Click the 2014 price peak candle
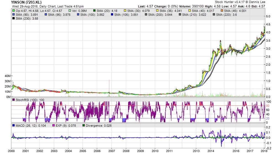The width and height of the screenshot is (276, 154). pyautogui.click(x=220, y=42)
